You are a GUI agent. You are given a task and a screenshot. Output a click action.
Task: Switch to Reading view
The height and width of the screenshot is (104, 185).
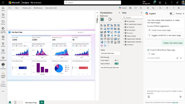tap(27, 8)
